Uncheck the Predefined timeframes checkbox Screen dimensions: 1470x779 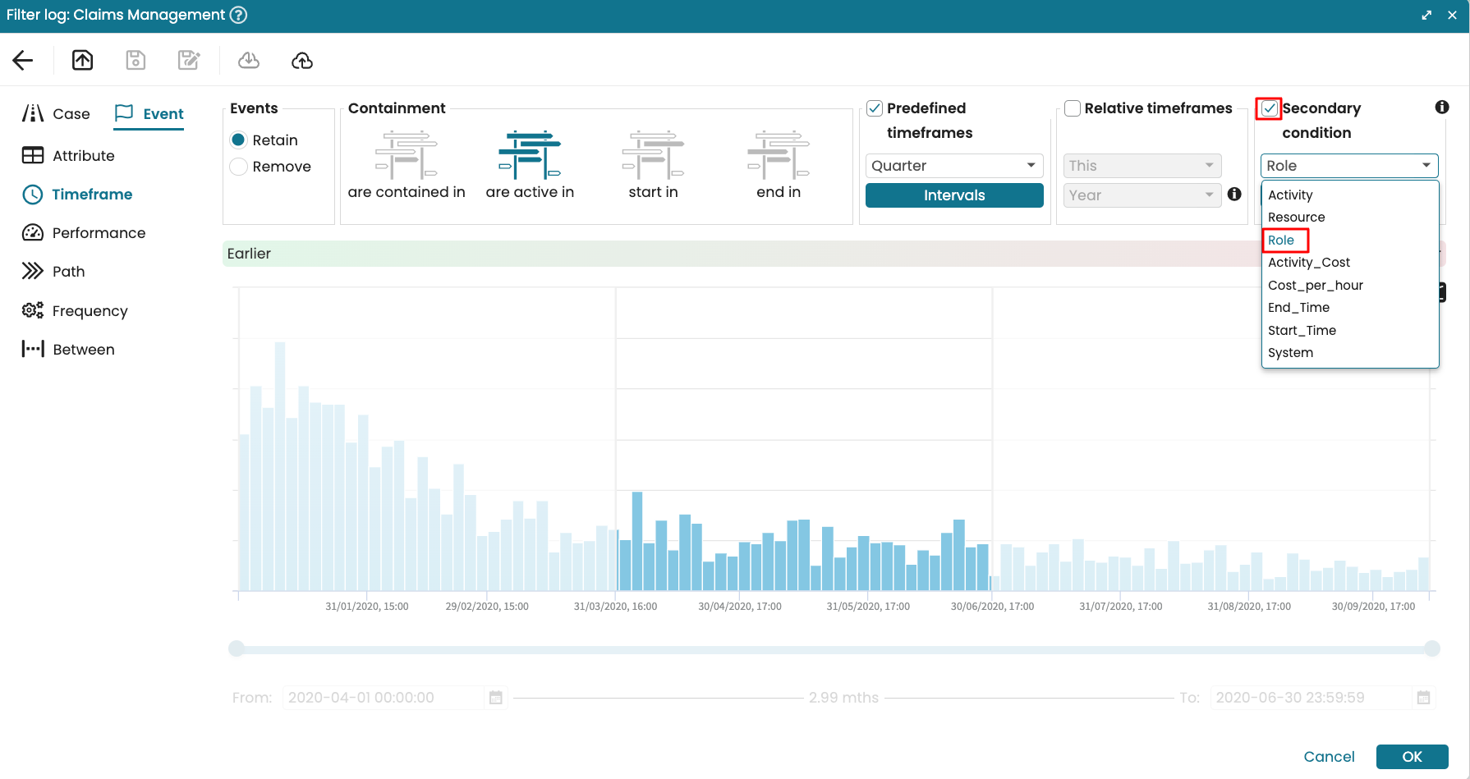(x=875, y=108)
